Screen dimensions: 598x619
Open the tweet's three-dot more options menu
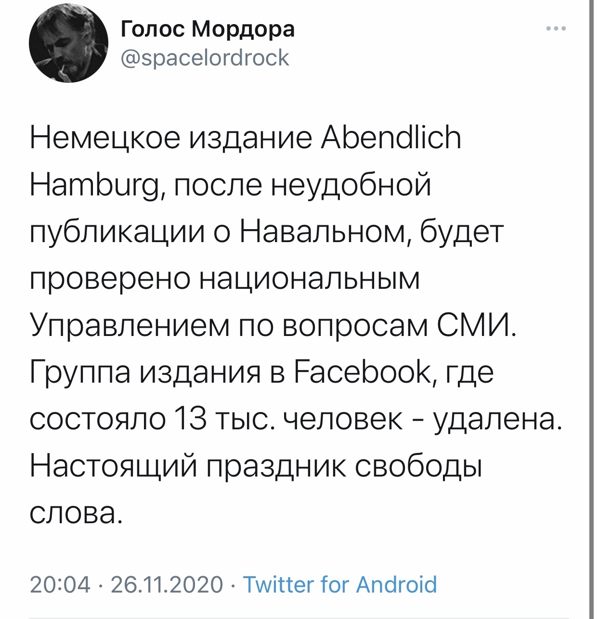[557, 29]
